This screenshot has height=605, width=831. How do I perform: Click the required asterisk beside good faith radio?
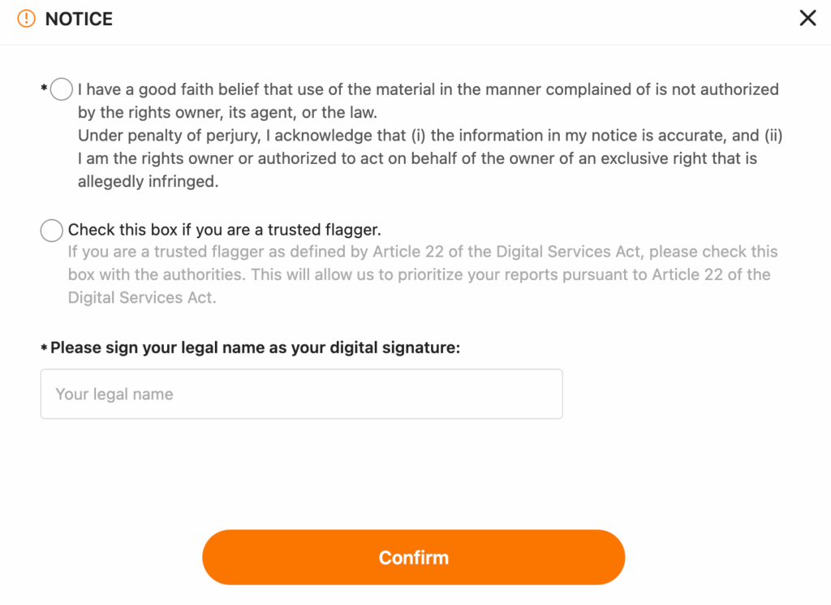pyautogui.click(x=44, y=88)
